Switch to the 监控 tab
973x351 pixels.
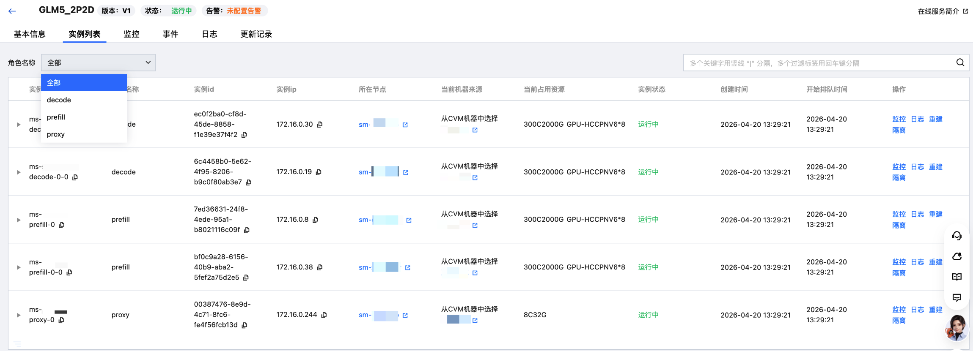pos(131,34)
